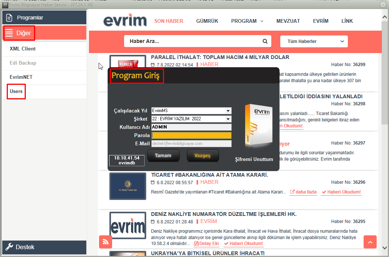Click the RSS feed icon
Screen dimensions: 389x257
coord(105,242)
